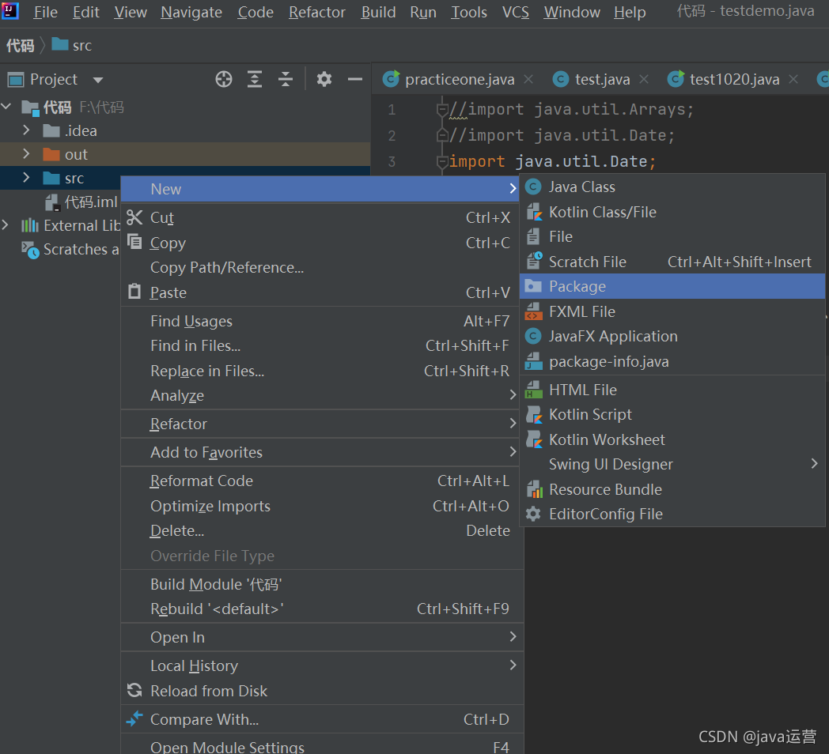Expand the Swing UI Designer submenu arrow
This screenshot has height=754, width=829.
pos(814,463)
